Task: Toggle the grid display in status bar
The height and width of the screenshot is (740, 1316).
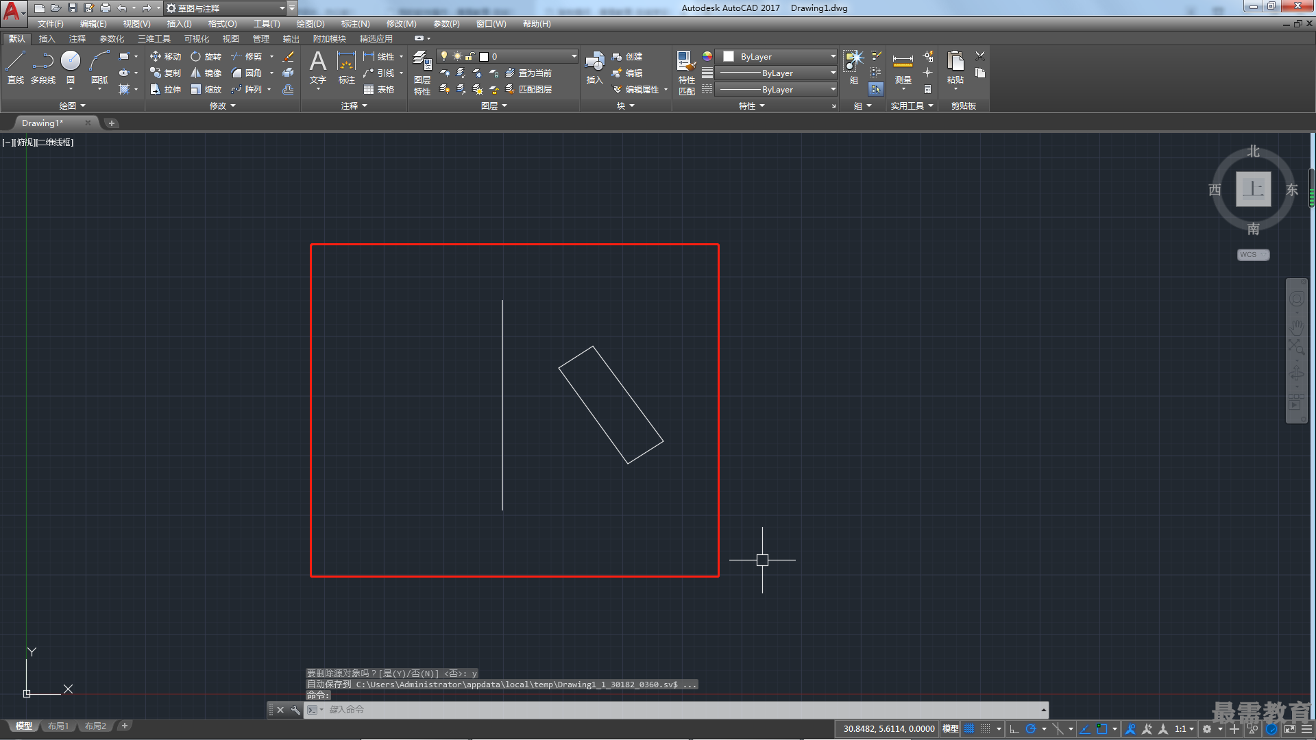Action: 969,729
